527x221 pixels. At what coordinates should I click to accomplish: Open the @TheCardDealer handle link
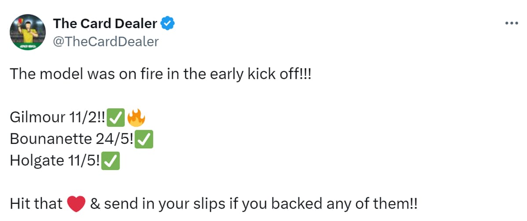tap(105, 41)
